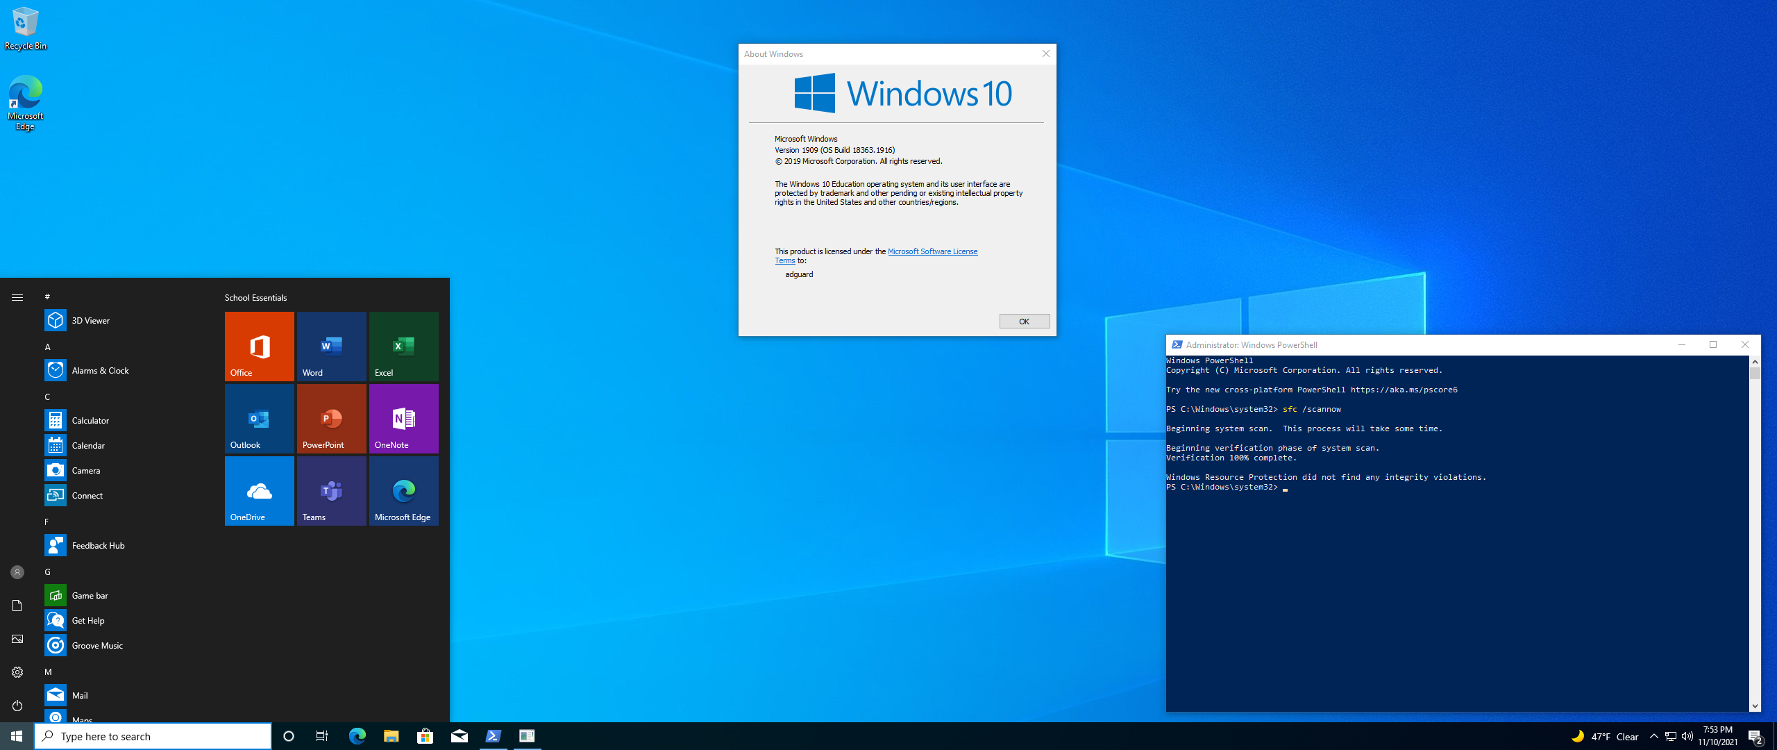This screenshot has height=750, width=1777.
Task: Open Documents from Start menu sidebar
Action: click(17, 606)
